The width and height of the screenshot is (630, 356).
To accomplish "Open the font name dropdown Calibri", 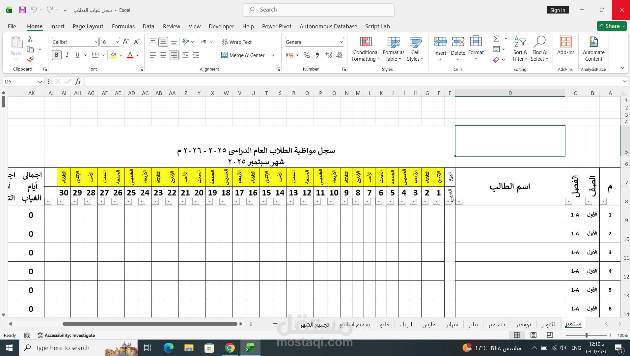I will [x=96, y=42].
